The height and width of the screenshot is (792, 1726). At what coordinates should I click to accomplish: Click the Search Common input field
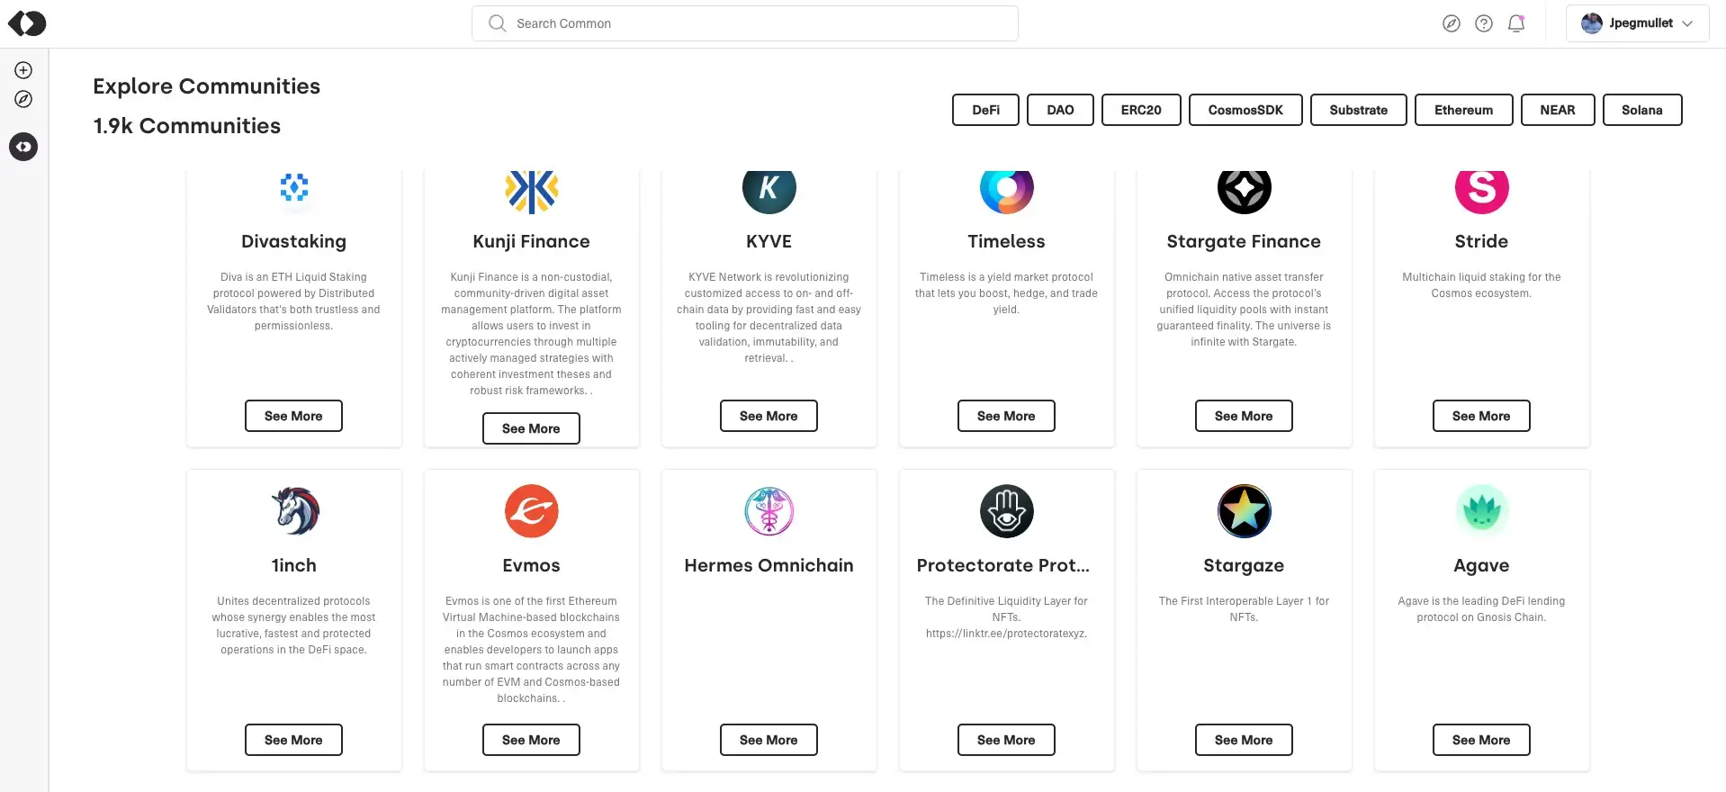click(x=745, y=23)
